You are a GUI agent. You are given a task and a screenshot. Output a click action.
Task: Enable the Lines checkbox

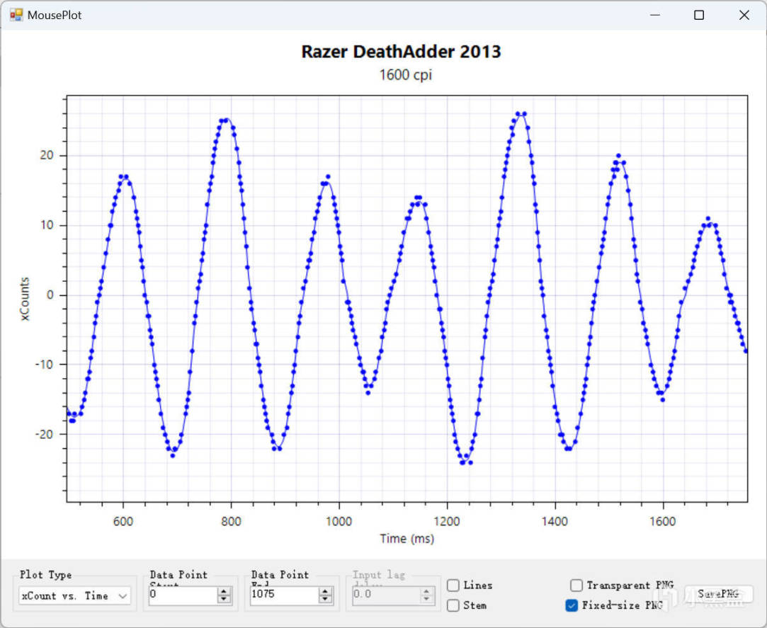pyautogui.click(x=453, y=586)
